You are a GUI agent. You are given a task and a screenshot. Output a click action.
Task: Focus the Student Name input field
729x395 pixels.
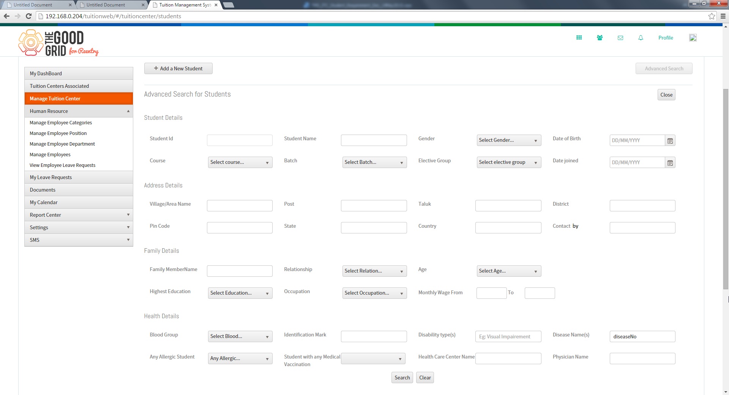tap(374, 140)
